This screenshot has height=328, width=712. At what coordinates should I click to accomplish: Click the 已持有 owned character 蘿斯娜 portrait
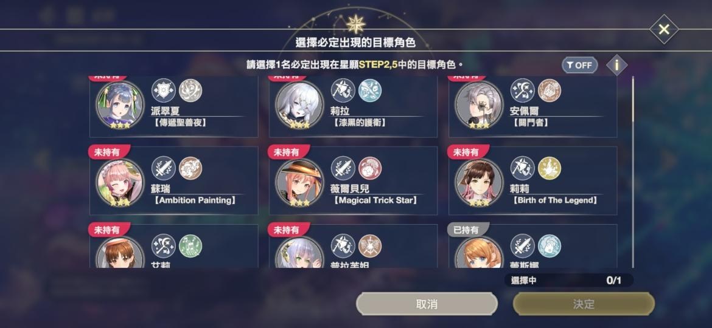(x=479, y=252)
